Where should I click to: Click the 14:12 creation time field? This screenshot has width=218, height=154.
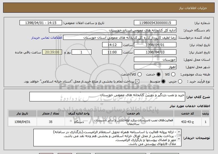112,45
